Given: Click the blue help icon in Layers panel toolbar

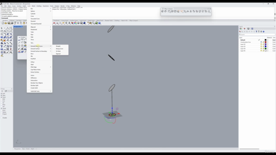Looking at the screenshot, I should coord(263,31).
